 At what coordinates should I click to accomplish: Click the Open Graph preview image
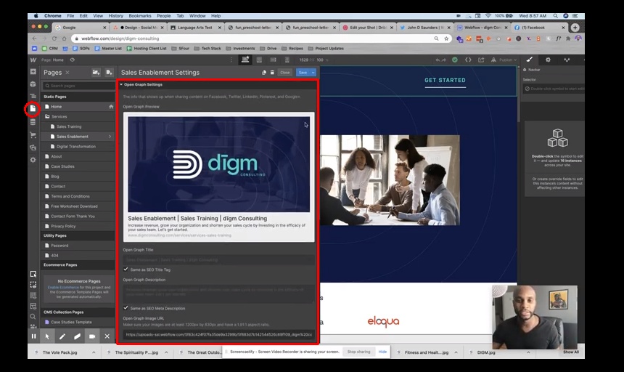pos(218,164)
